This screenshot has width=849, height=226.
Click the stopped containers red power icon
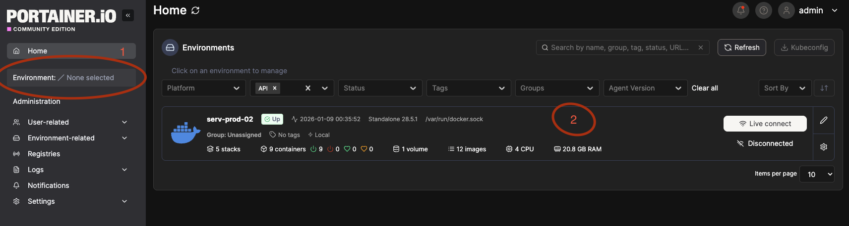coord(330,149)
